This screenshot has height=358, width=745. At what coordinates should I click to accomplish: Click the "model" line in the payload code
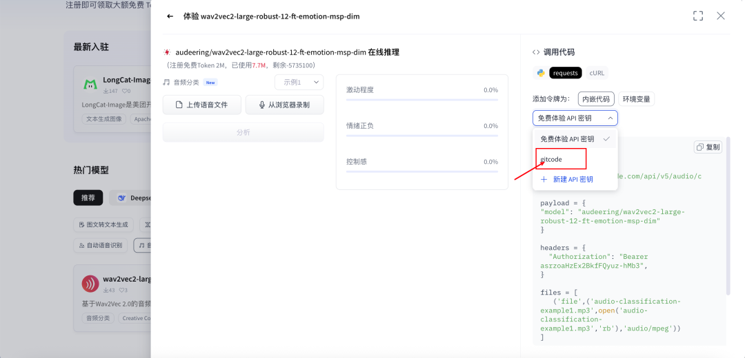[613, 216]
